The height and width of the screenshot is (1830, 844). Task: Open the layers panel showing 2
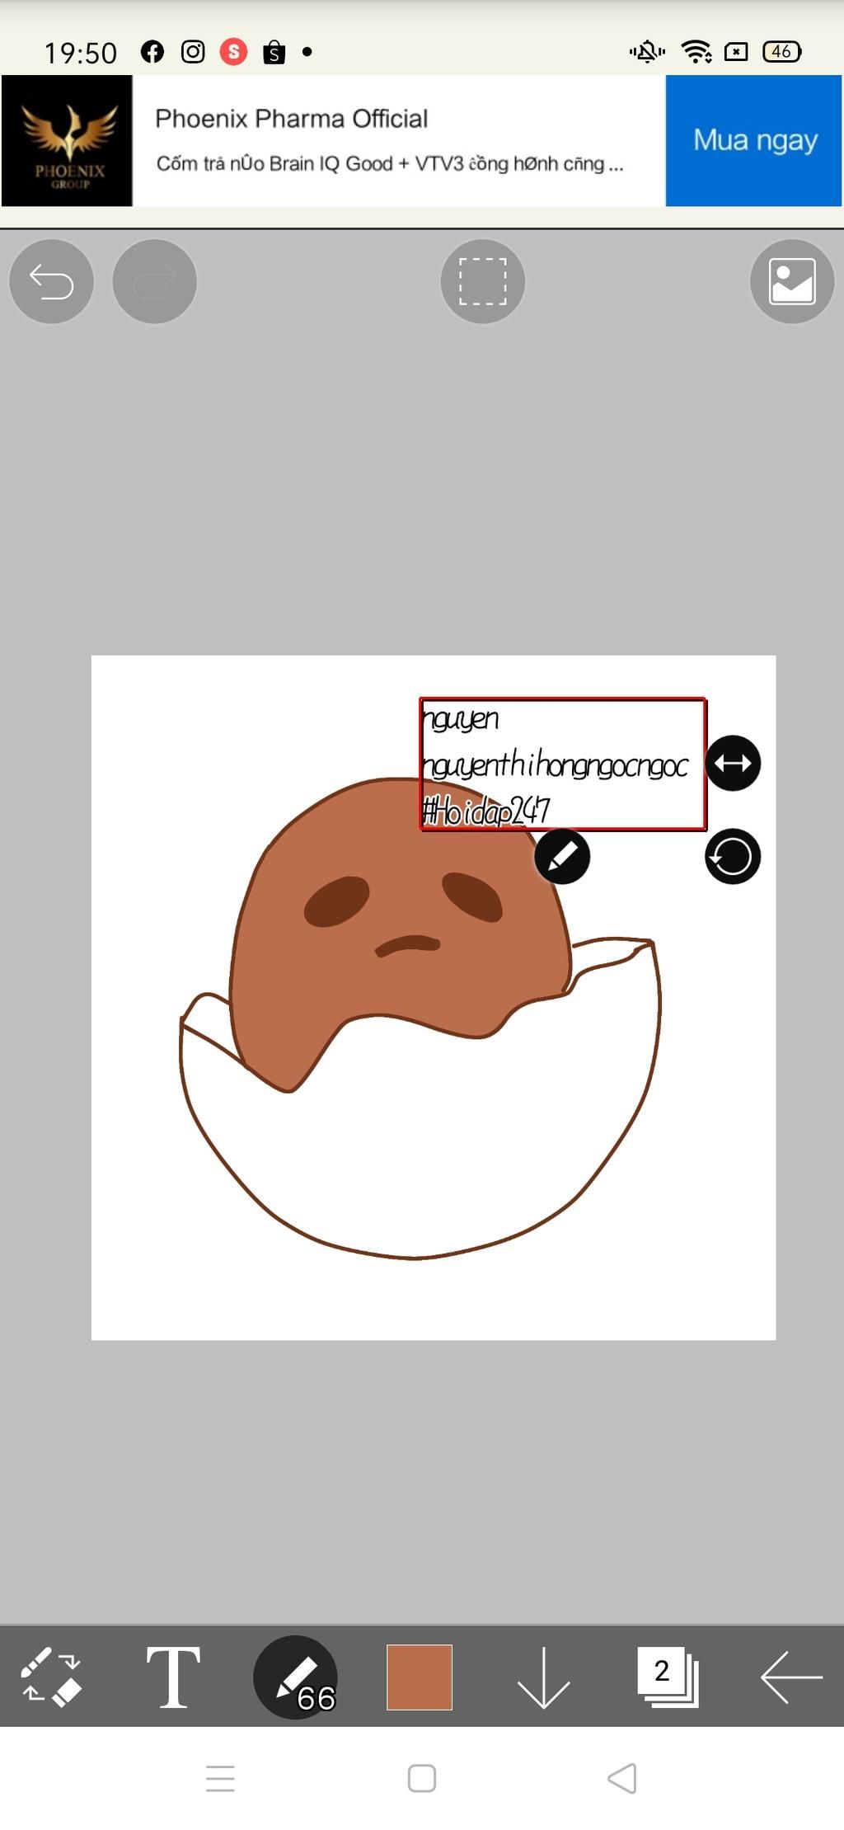tap(668, 1677)
